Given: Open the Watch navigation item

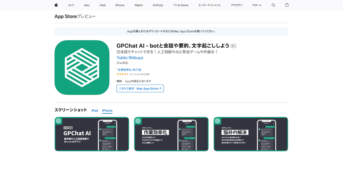Looking at the screenshot, I should tap(139, 5).
